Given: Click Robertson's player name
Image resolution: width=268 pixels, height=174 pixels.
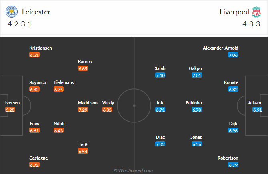Looking at the screenshot, I should pyautogui.click(x=228, y=158).
